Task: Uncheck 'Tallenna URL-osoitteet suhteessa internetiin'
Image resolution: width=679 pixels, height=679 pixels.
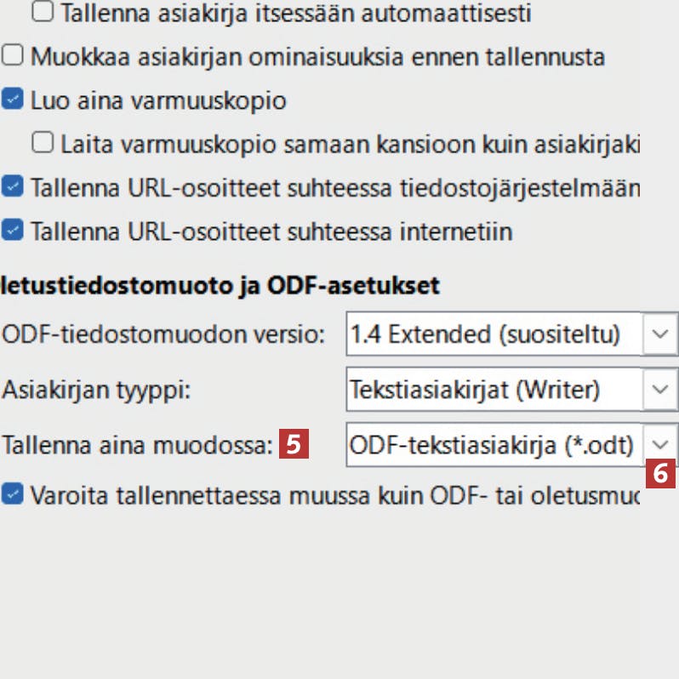Action: (13, 231)
